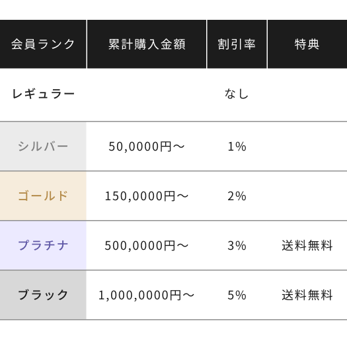This screenshot has height=339, width=347.
Task: Click the 1% discount for Silver
Action: pyautogui.click(x=237, y=147)
